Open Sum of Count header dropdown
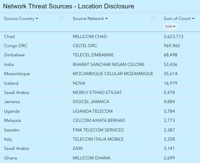This screenshot has height=163, width=200. coord(193,19)
